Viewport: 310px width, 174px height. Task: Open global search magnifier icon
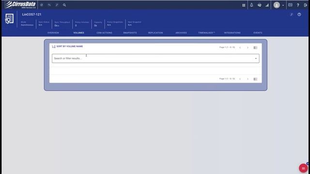[x=64, y=5]
